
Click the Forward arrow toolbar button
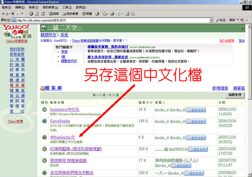[22, 14]
